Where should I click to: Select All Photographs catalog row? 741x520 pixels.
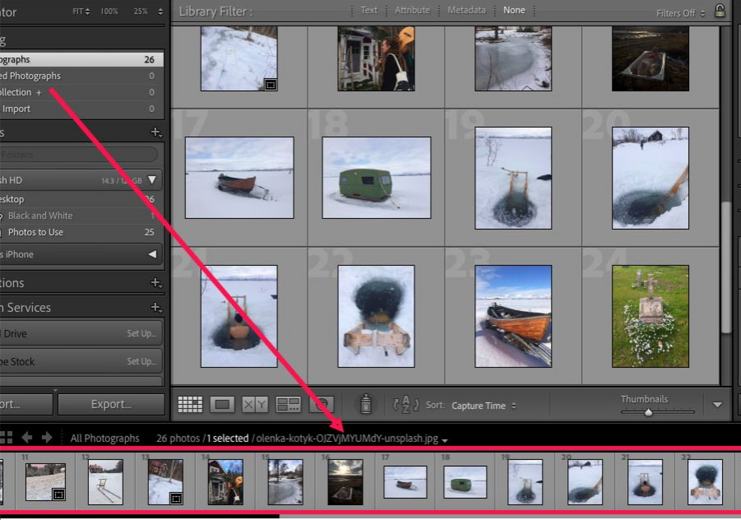click(x=82, y=59)
